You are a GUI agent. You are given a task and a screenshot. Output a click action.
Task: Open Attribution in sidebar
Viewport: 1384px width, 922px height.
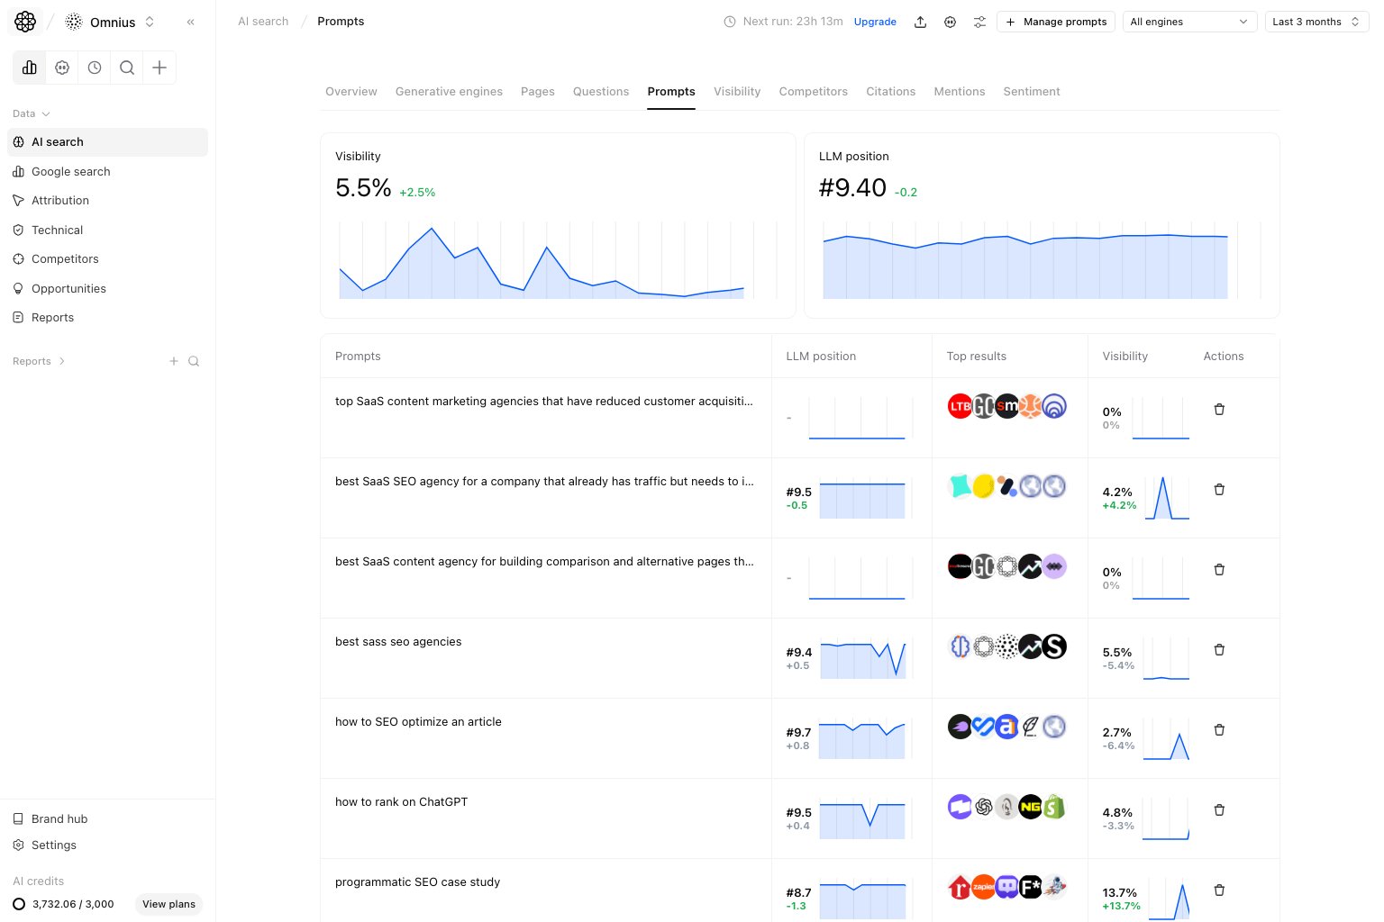click(x=107, y=201)
